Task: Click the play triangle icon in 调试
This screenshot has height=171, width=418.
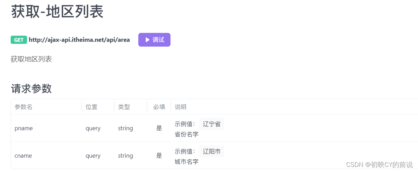Action: [x=148, y=40]
